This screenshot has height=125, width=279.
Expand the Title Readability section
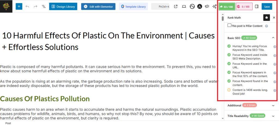click(273, 116)
